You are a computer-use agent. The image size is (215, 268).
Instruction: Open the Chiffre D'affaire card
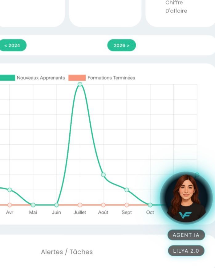(176, 7)
